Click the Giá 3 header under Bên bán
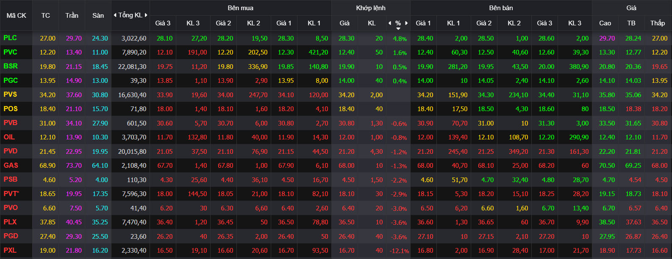Image resolution: width=672 pixels, height=259 pixels. click(544, 23)
